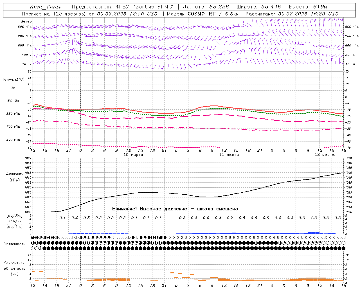The width and height of the screenshot is (360, 288).
Task: Click the Долгота: 88.226 header value
Action: pos(206,7)
